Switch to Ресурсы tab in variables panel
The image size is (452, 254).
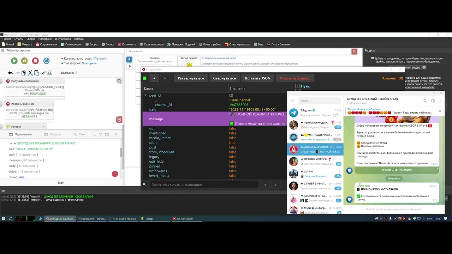[52, 134]
